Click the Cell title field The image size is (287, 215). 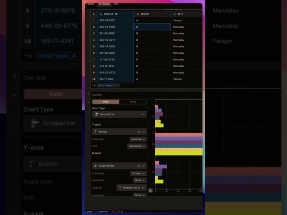97,95
